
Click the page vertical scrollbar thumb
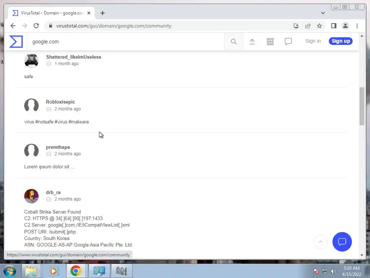point(362,106)
